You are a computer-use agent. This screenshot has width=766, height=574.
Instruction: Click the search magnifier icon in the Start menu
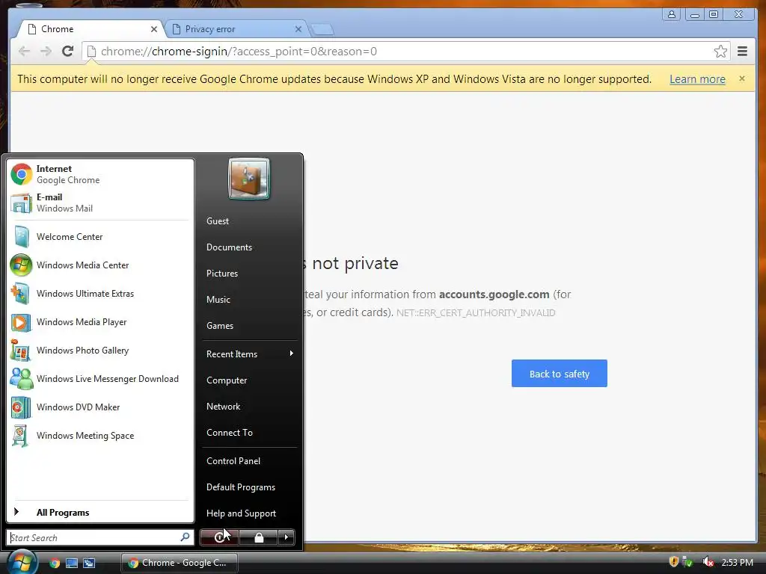[186, 537]
